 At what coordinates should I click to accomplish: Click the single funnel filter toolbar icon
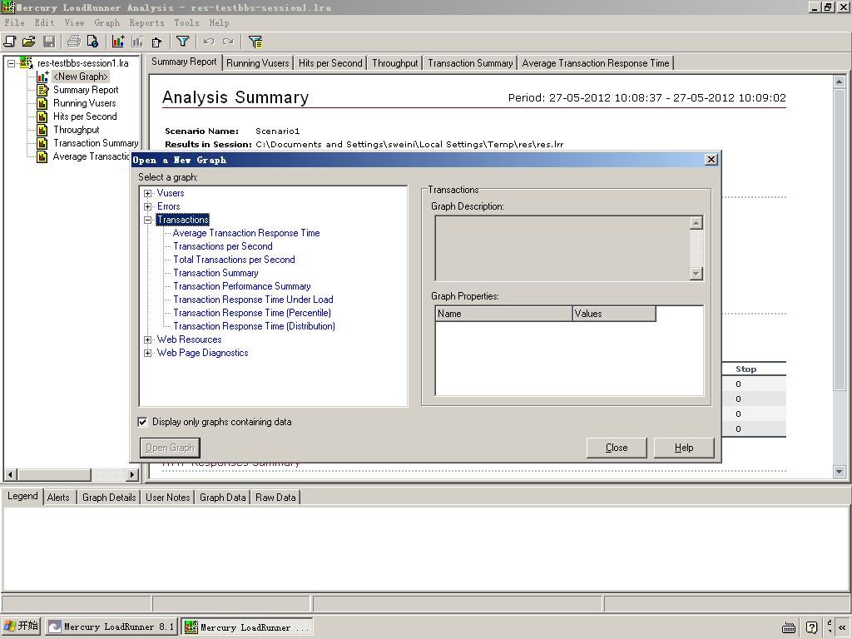pyautogui.click(x=182, y=42)
